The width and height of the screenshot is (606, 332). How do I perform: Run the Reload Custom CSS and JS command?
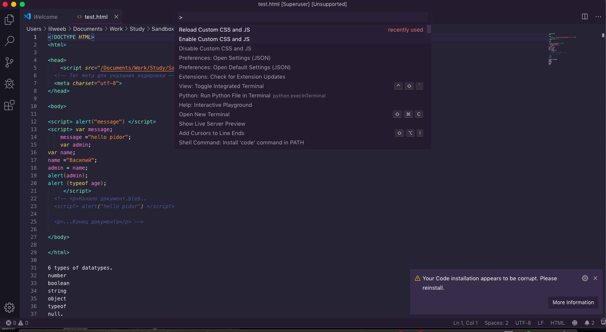coord(214,29)
